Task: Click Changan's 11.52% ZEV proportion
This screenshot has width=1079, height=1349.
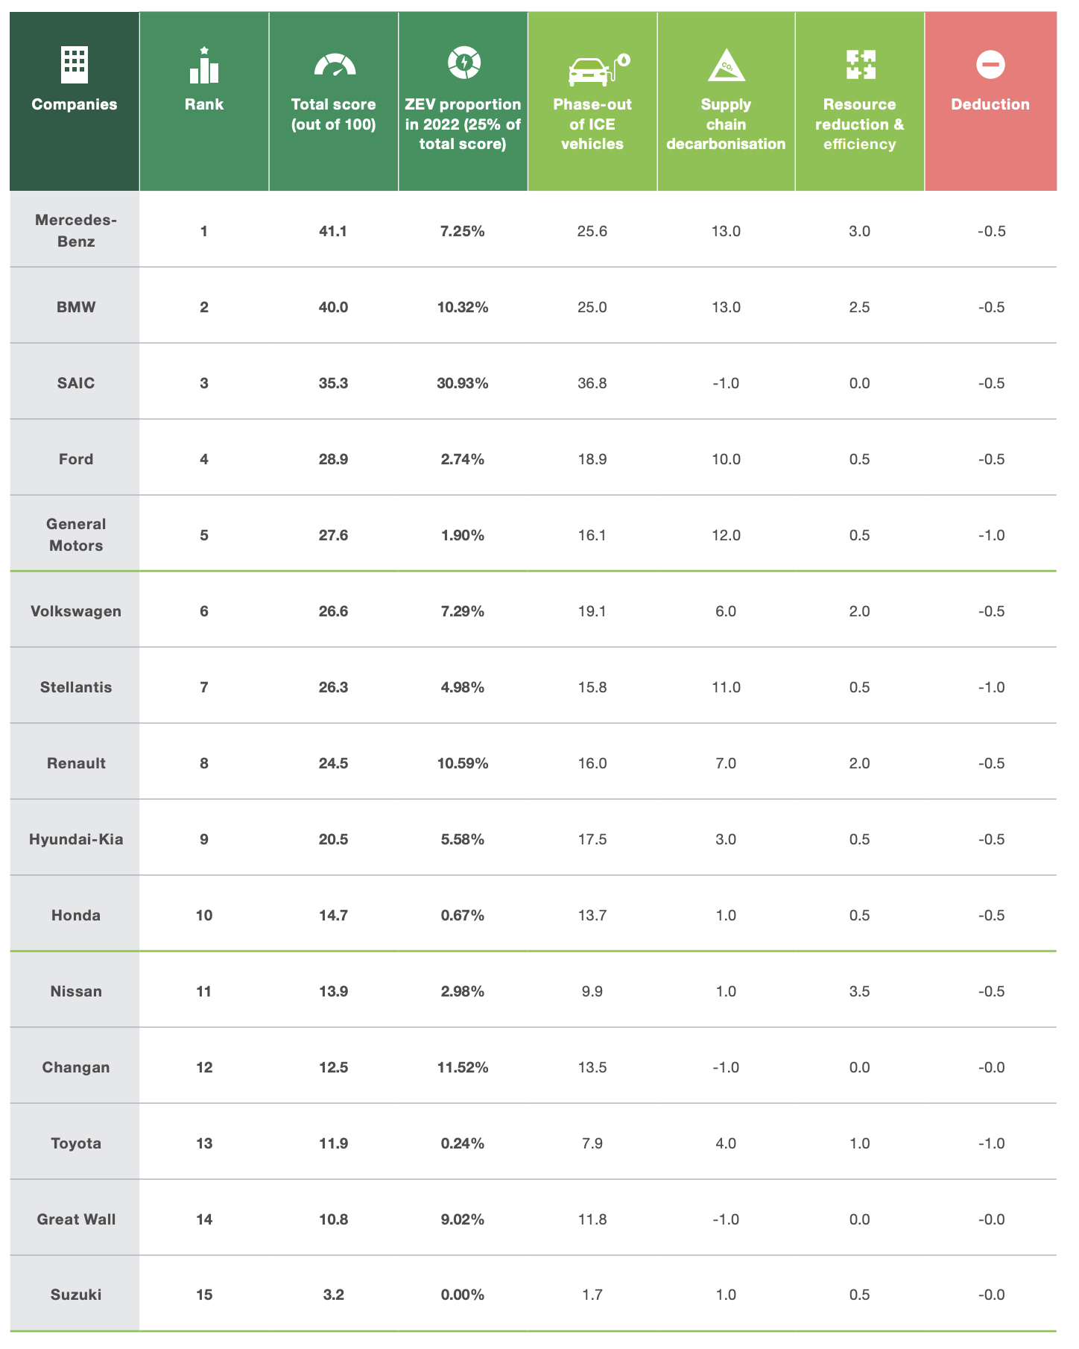Action: (x=463, y=1067)
